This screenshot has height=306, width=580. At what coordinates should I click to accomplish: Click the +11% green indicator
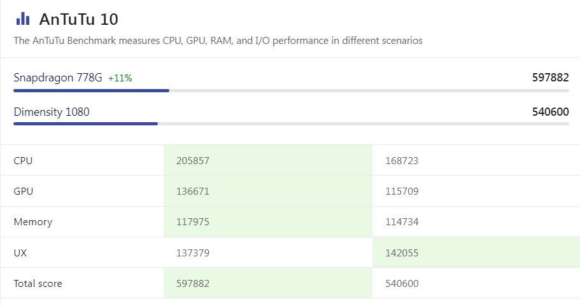click(x=120, y=78)
